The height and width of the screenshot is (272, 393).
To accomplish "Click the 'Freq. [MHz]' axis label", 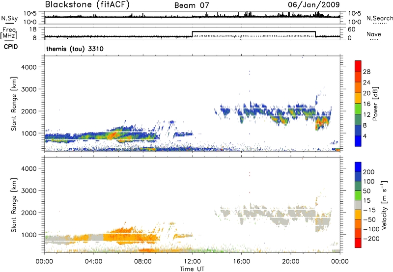I will click(x=9, y=33).
